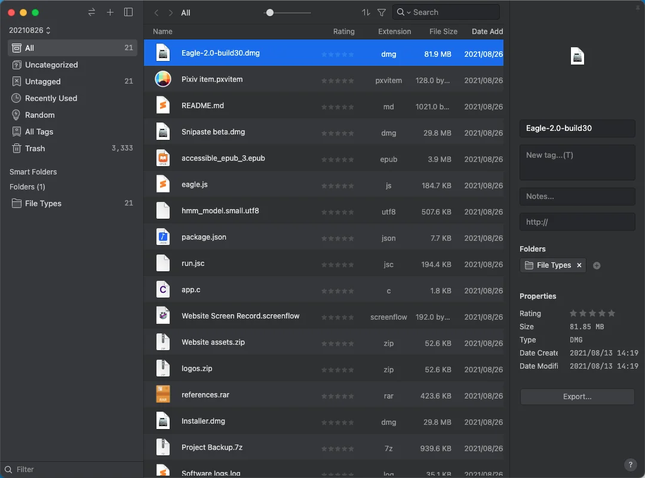Viewport: 645px width, 478px height.
Task: Remove the File Types folder tag
Action: coord(579,265)
